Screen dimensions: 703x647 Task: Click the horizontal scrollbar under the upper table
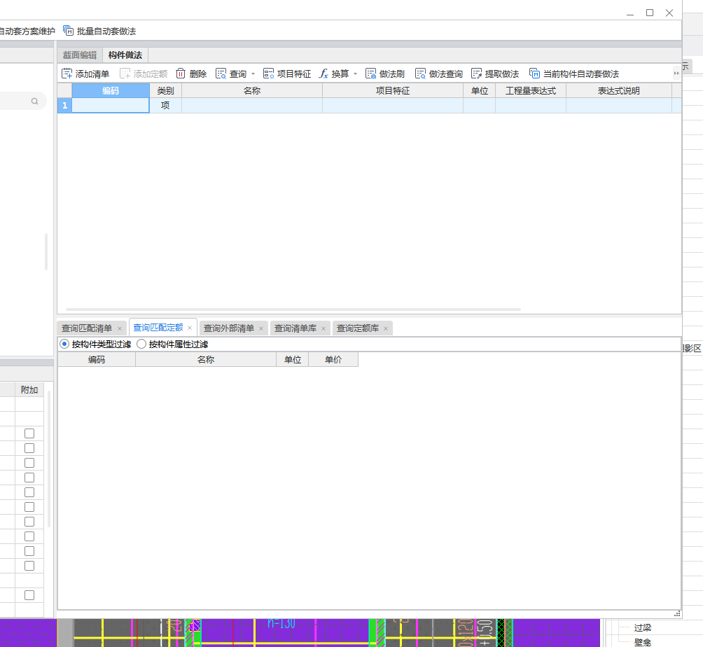click(x=293, y=309)
